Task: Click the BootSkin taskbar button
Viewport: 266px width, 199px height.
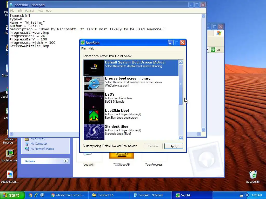Action: point(192,195)
